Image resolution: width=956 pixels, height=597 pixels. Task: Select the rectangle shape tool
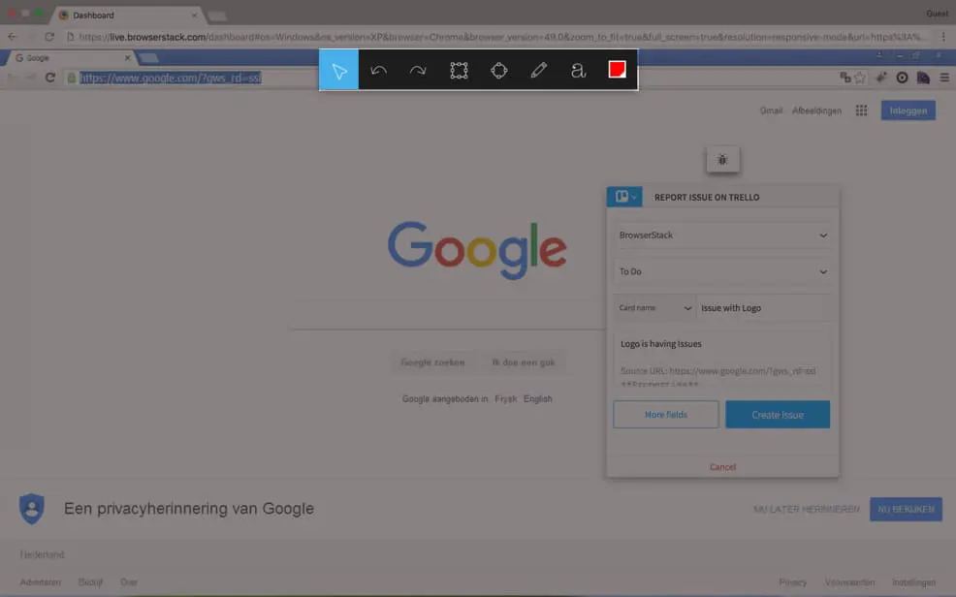(459, 71)
